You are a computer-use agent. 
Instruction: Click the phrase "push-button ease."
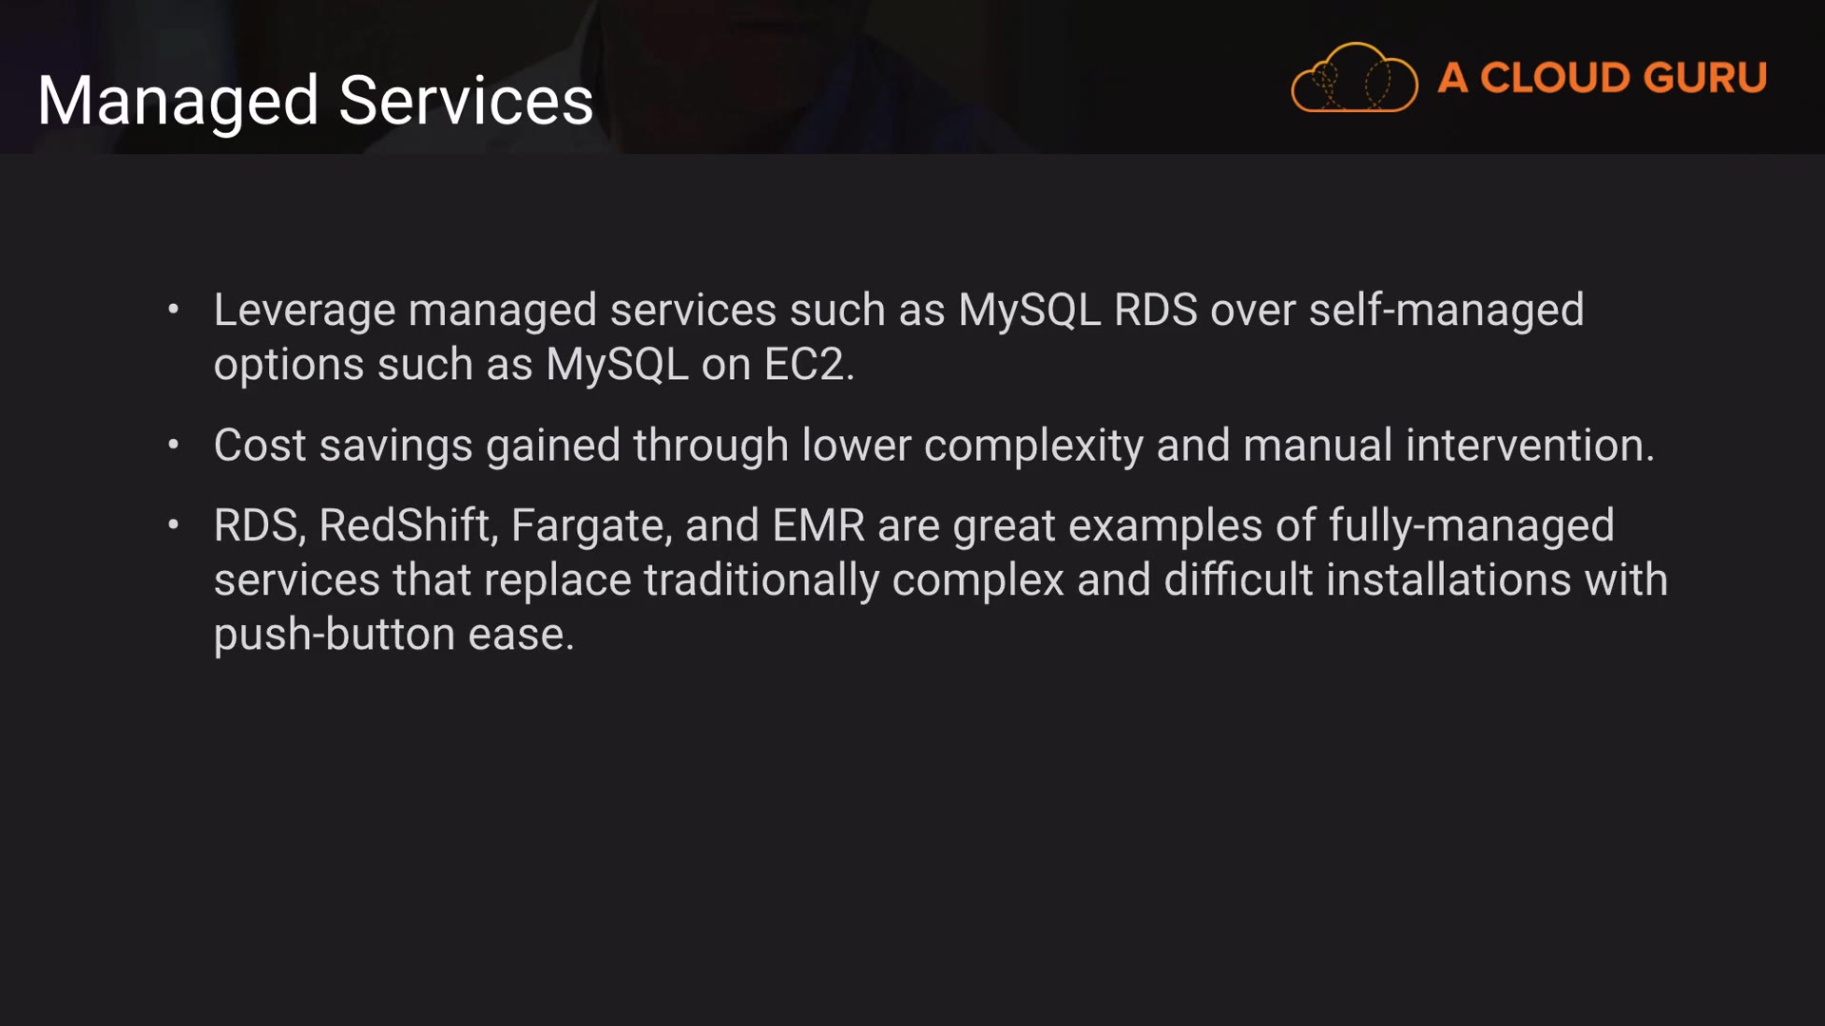pos(394,634)
